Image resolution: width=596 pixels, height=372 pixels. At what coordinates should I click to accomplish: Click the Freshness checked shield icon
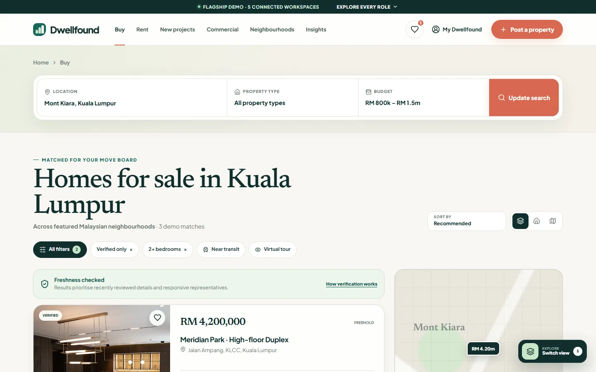point(45,284)
